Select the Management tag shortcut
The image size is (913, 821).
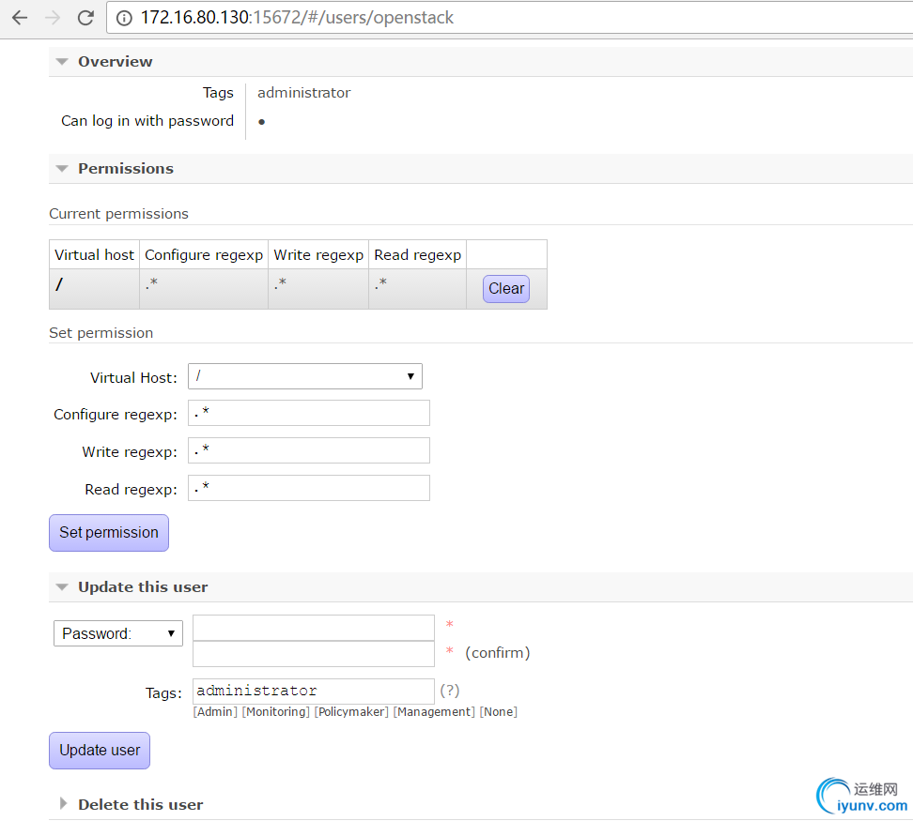pos(434,712)
